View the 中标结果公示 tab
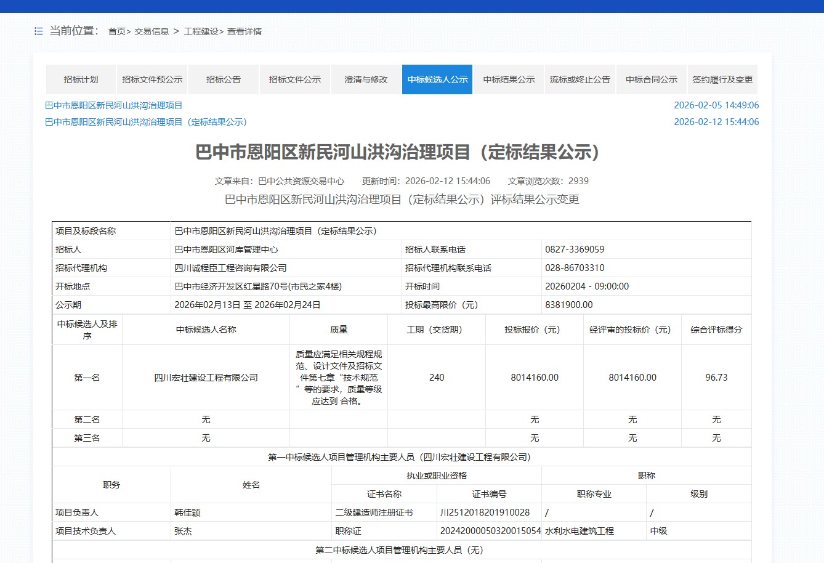824x563 pixels. [509, 79]
